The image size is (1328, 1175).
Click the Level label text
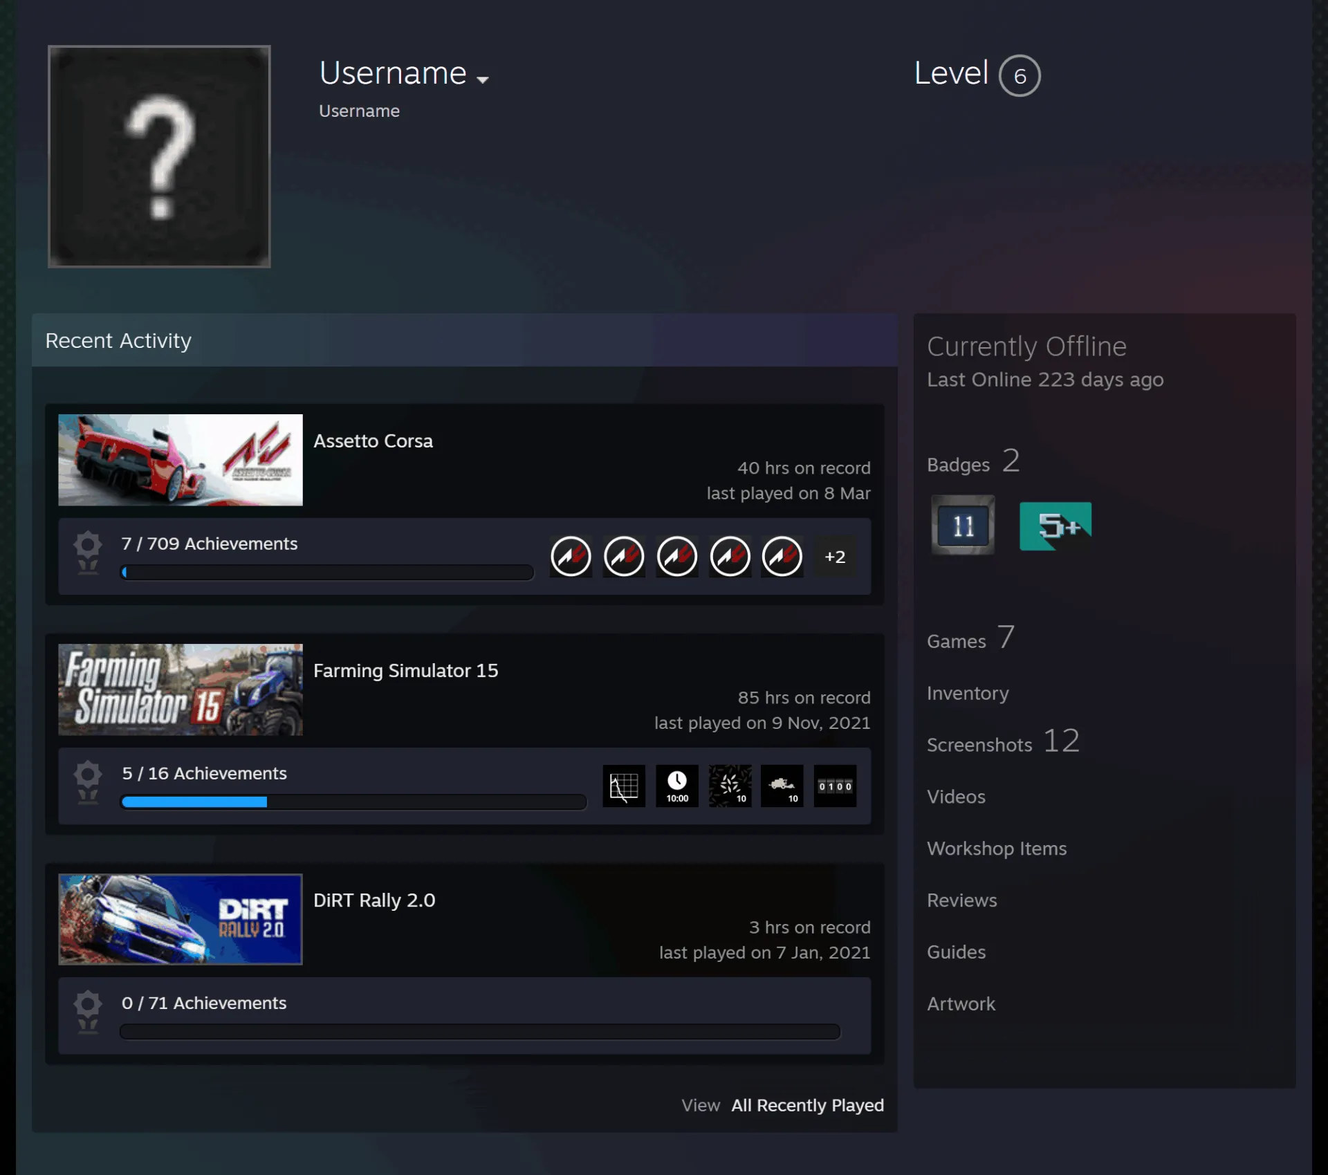(951, 73)
